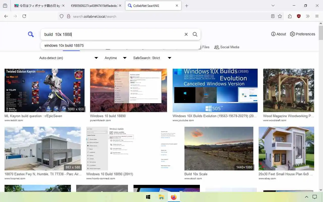Click the site connection lock icon
323x202 pixels.
68,16
